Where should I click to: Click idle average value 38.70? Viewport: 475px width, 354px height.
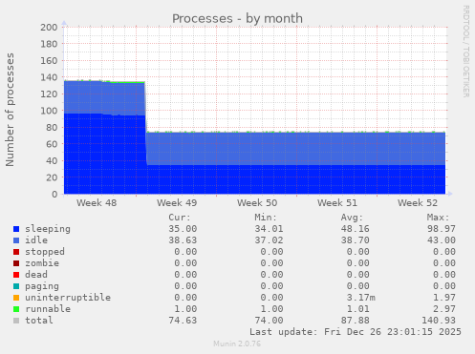[x=356, y=240]
